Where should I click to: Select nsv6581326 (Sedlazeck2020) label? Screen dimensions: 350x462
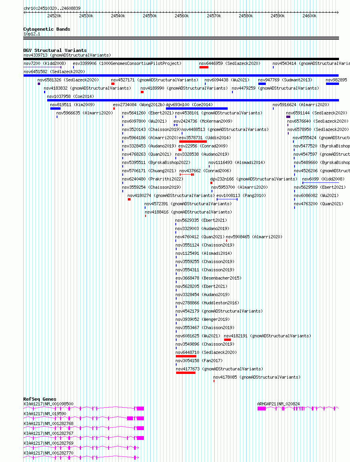point(68,80)
